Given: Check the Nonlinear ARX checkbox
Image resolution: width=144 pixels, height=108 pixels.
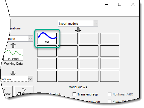Looking at the screenshot, I should [109, 94].
